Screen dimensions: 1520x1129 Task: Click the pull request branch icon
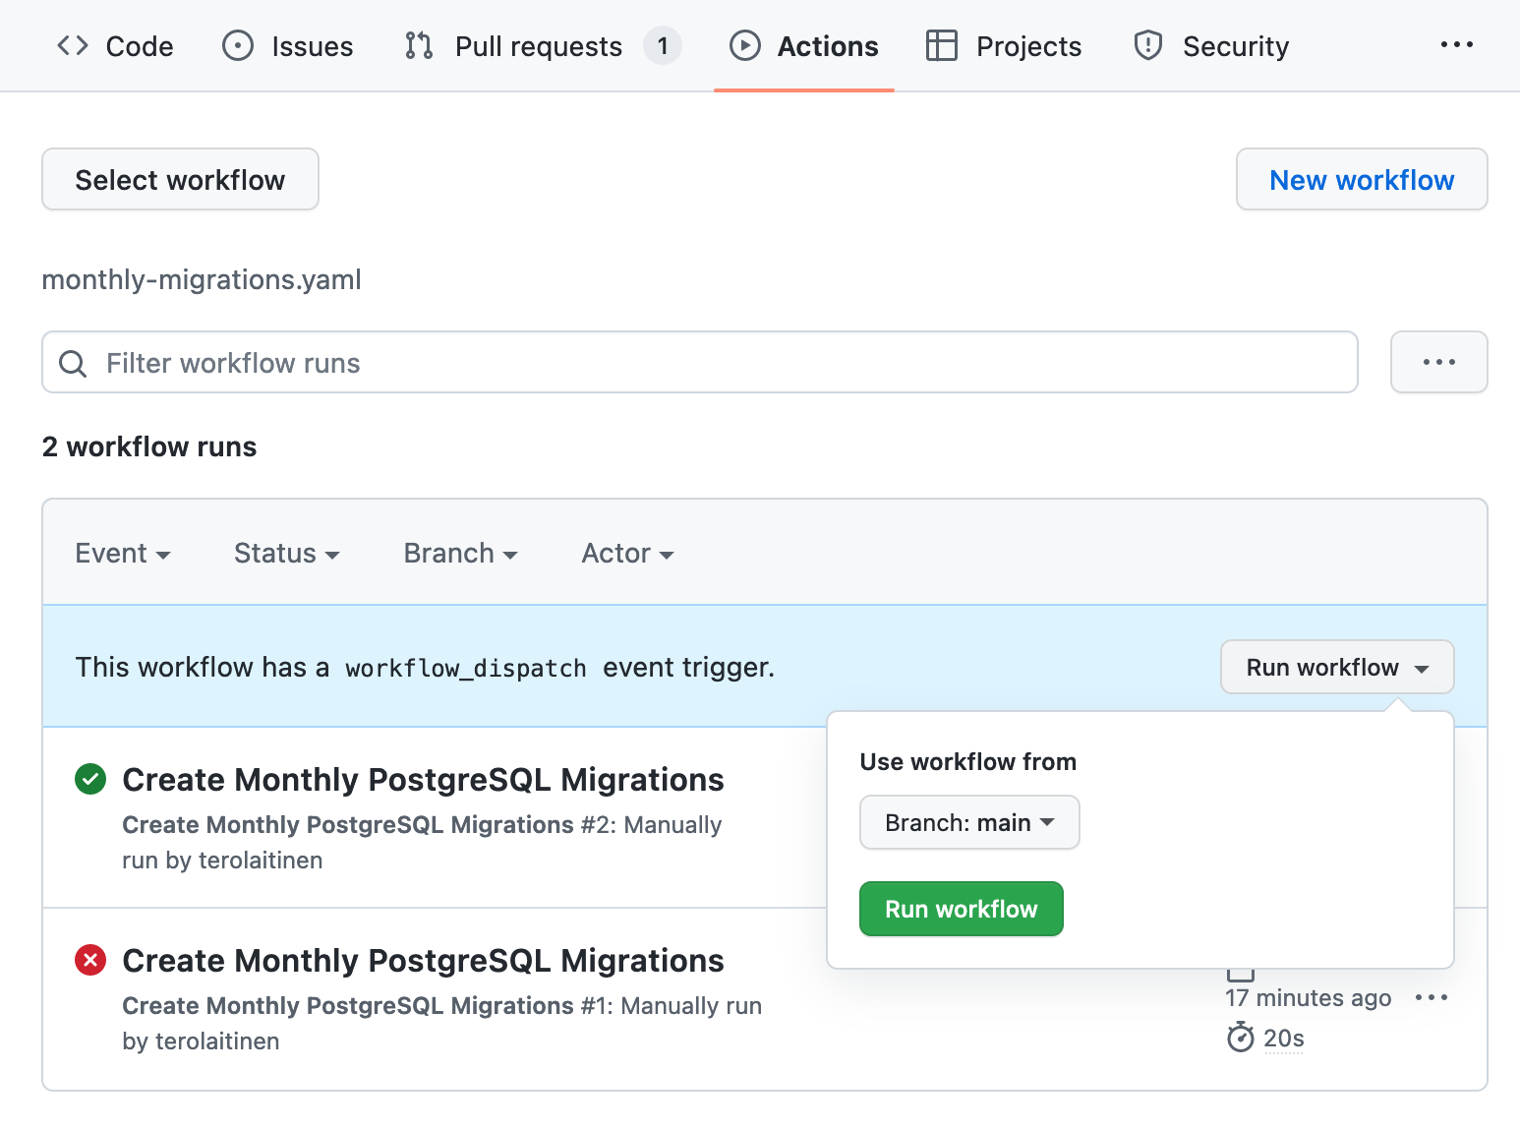point(419,45)
